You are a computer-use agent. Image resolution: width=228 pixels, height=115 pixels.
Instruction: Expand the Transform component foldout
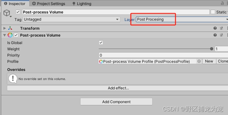pyautogui.click(x=4, y=28)
